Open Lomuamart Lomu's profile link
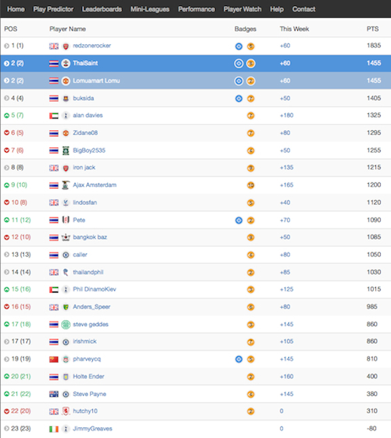391x438 pixels. (96, 81)
